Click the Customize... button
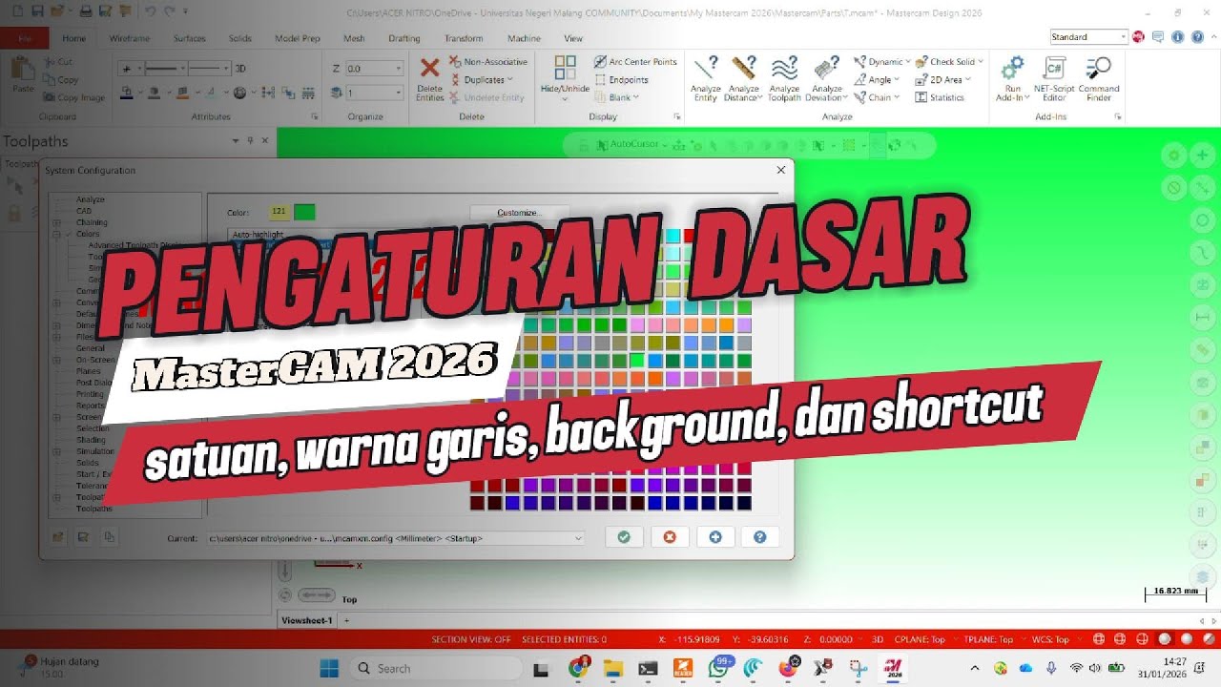This screenshot has height=687, width=1221. click(x=519, y=213)
